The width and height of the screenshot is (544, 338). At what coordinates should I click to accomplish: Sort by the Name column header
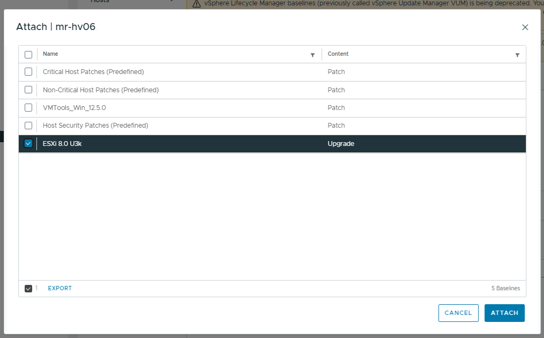50,54
